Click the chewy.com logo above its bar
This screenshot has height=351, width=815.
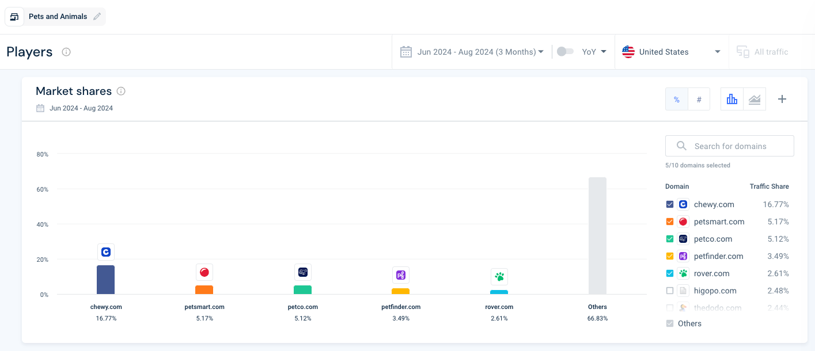tap(106, 252)
